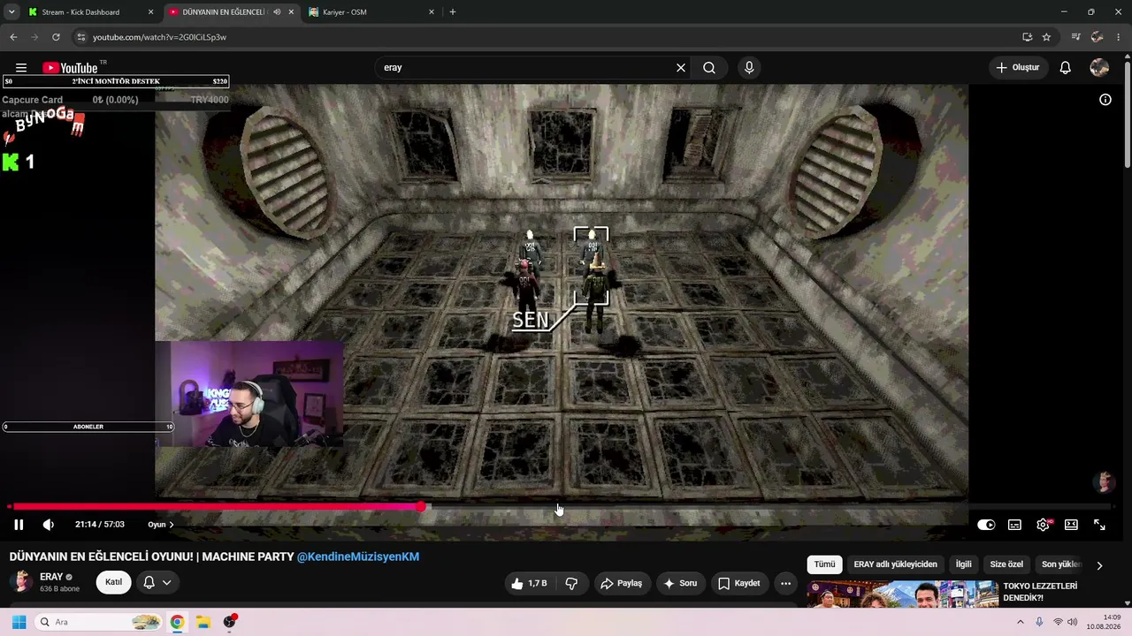Switch to theater mode
The height and width of the screenshot is (636, 1132).
coord(1071,525)
